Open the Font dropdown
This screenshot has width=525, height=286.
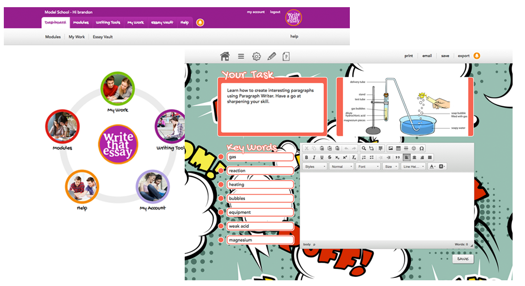368,166
